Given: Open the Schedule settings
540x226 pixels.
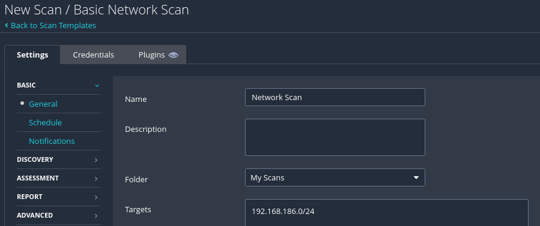Looking at the screenshot, I should [45, 123].
